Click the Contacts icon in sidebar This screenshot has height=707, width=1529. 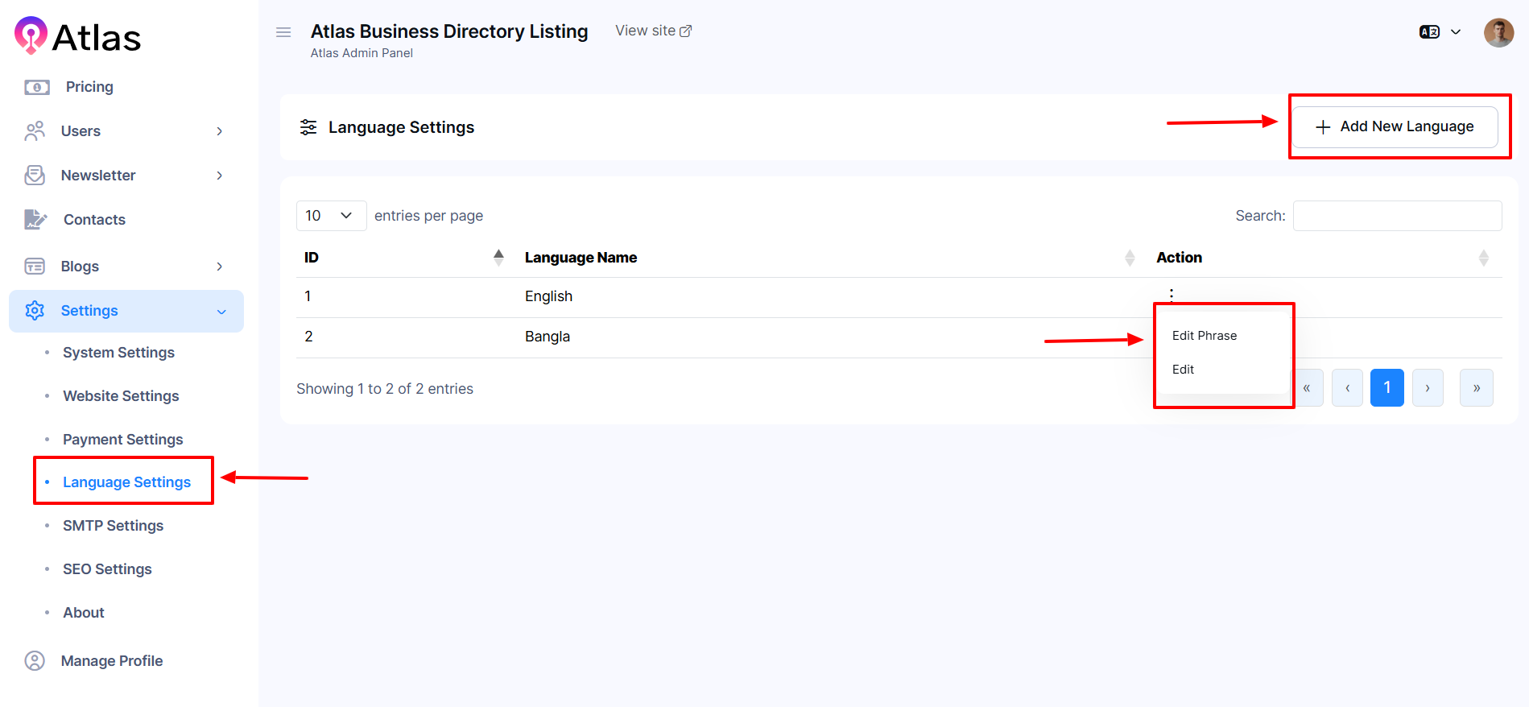(x=35, y=219)
